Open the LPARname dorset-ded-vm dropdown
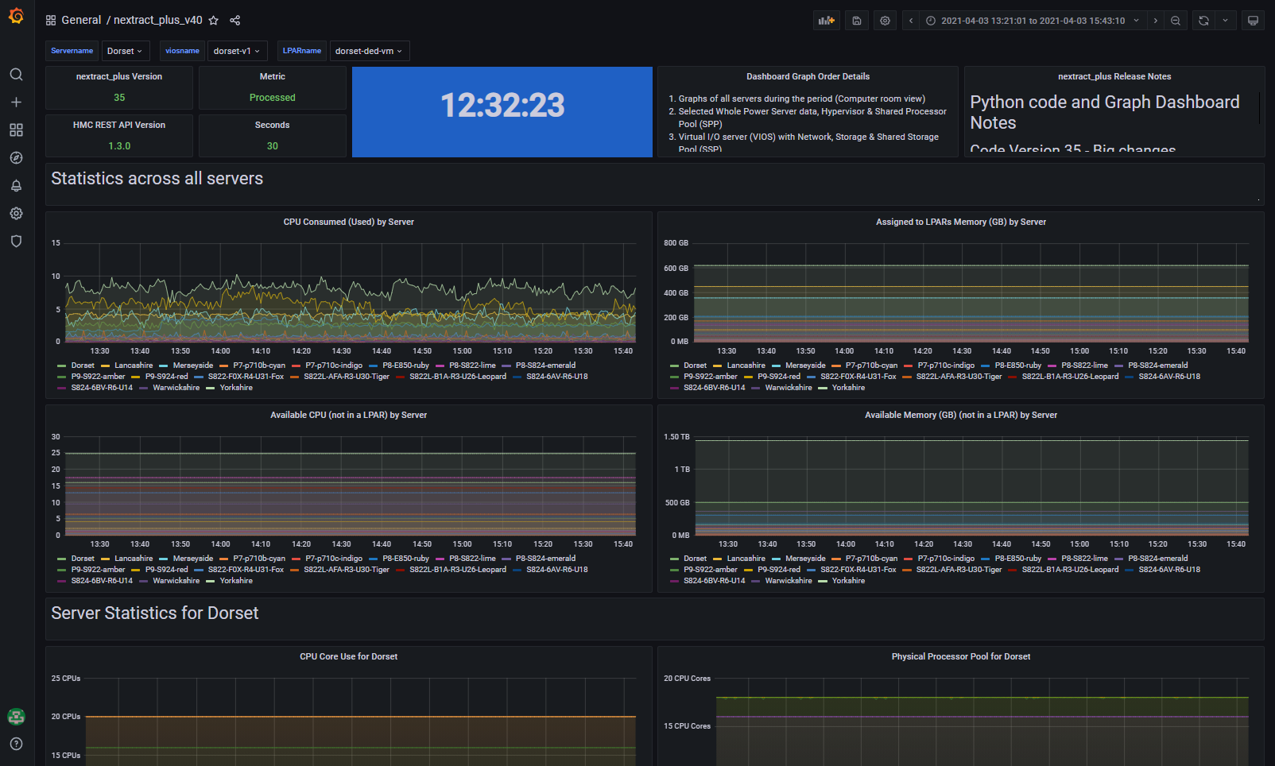 click(x=369, y=51)
